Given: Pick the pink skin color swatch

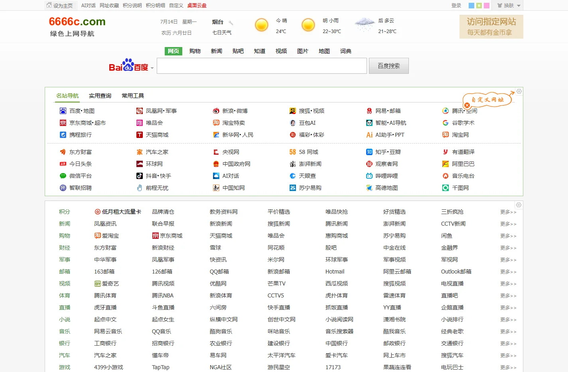Looking at the screenshot, I should click(x=487, y=6).
